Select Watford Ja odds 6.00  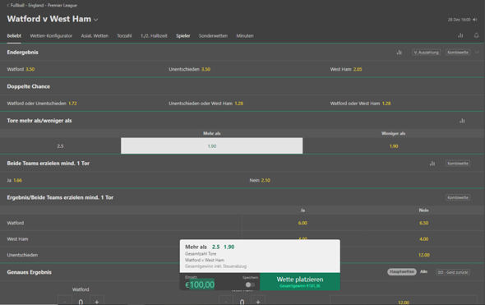tap(303, 223)
